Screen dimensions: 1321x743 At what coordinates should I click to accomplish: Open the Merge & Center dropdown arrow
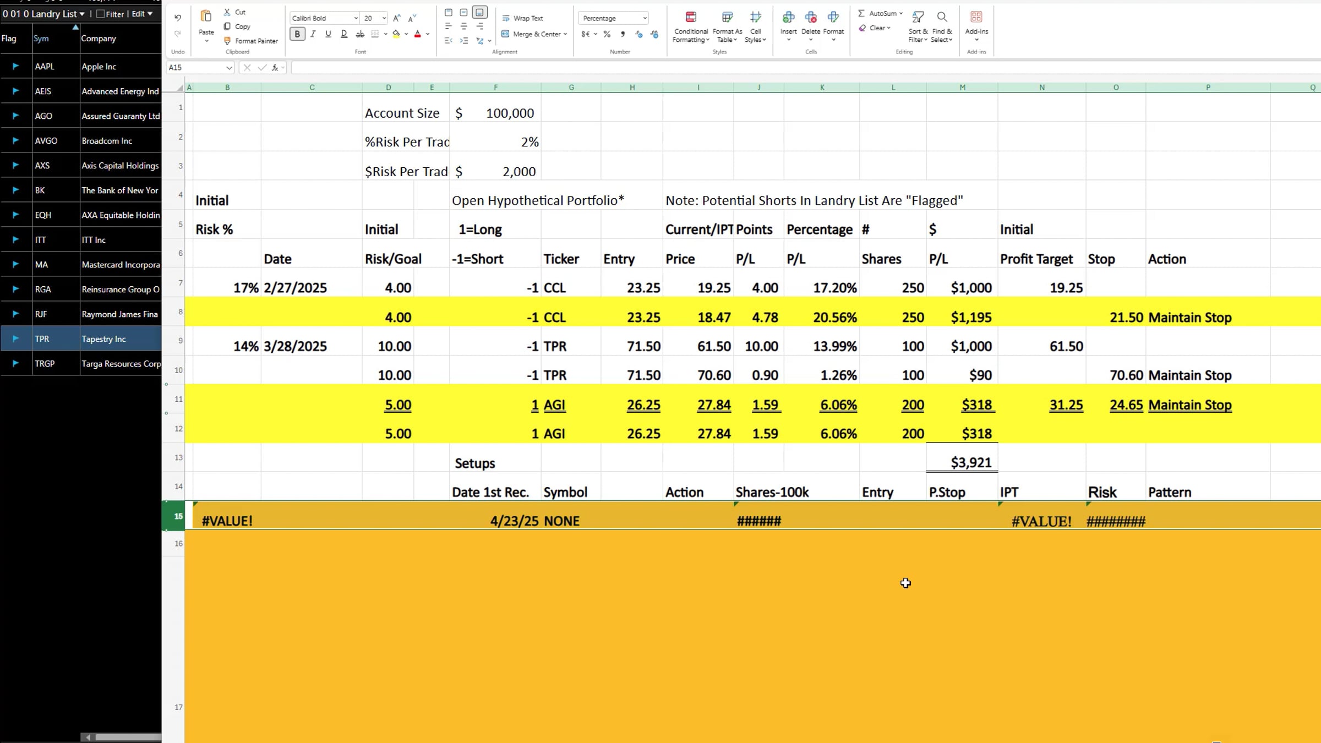[x=565, y=34]
